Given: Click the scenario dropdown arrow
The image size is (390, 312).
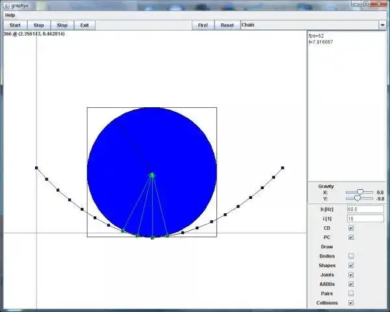Looking at the screenshot, I should tap(382, 25).
